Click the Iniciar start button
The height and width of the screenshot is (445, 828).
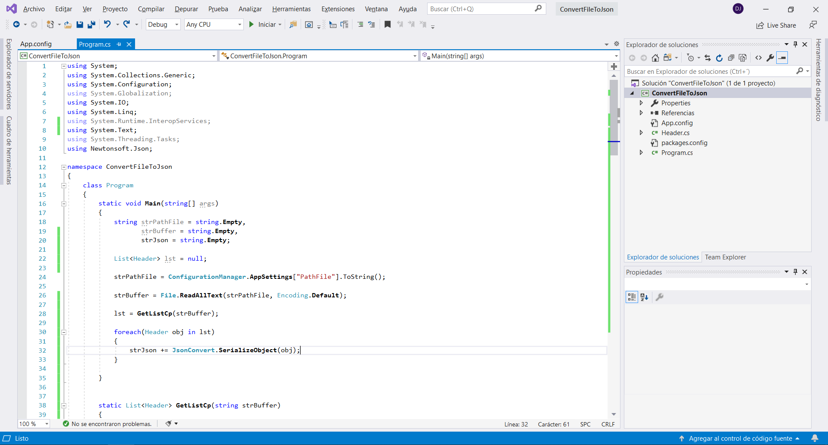(264, 25)
